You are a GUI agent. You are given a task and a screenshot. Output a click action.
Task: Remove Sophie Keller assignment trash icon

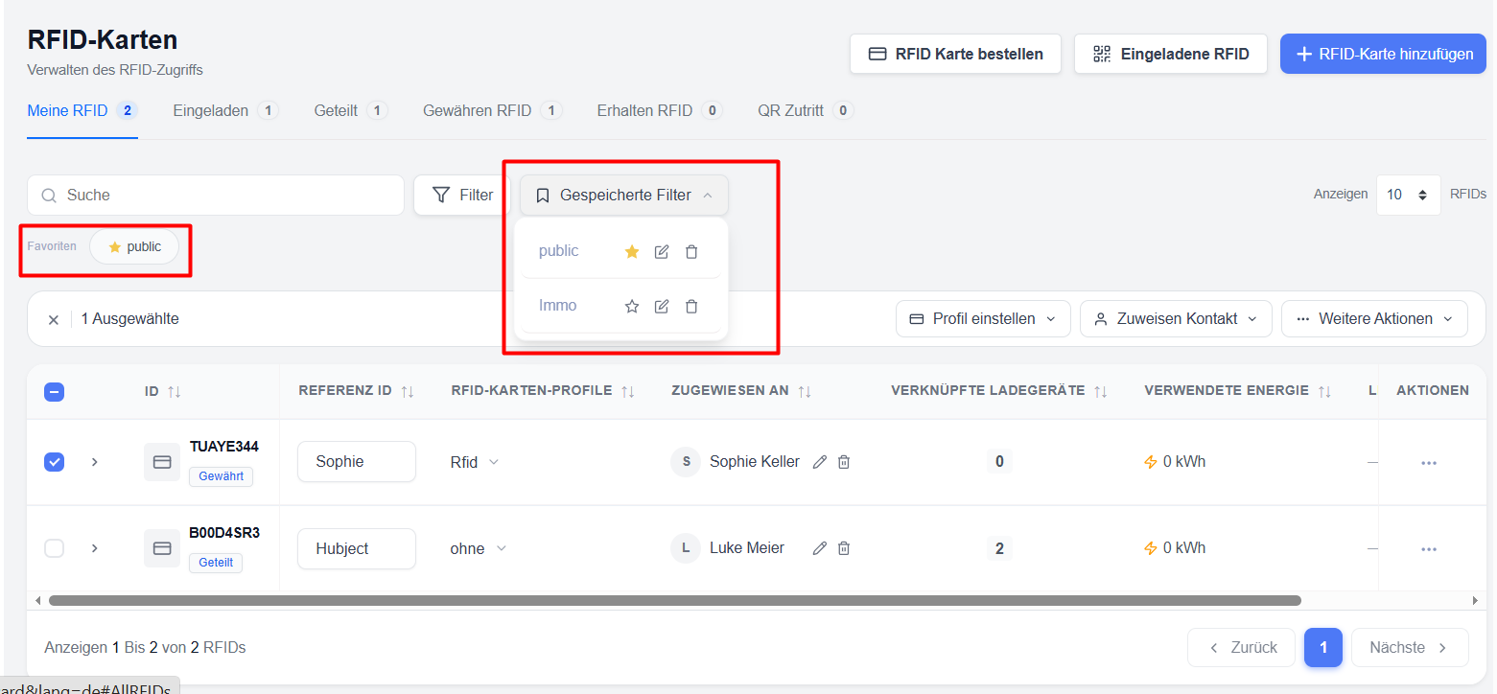[x=844, y=462]
